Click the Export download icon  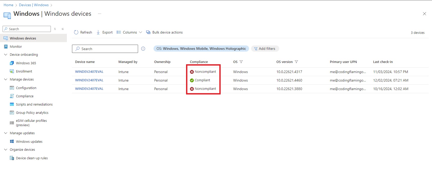[x=98, y=32]
